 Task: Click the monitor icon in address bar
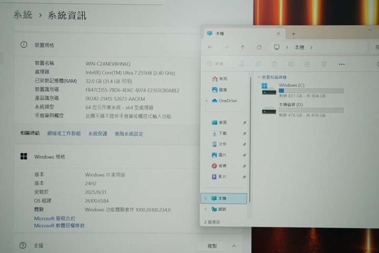tap(277, 47)
